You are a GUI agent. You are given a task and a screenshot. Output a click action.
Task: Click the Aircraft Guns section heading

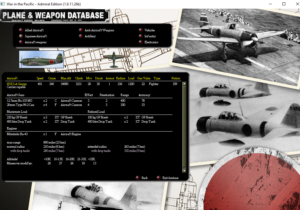click(16, 95)
